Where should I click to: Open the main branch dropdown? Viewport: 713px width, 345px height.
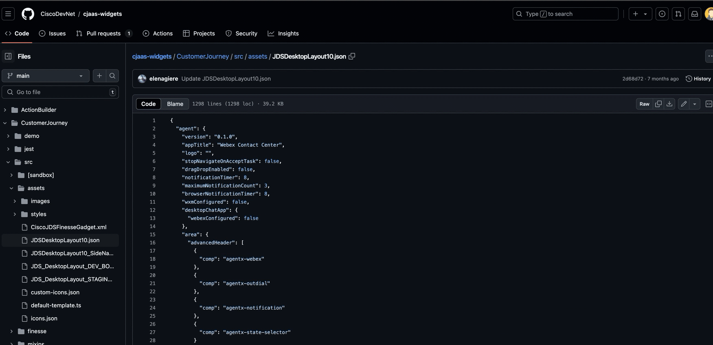click(46, 76)
